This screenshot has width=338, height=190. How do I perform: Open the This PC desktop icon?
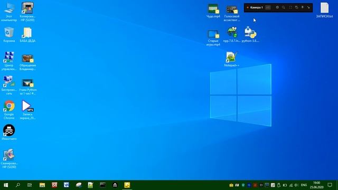pyautogui.click(x=9, y=12)
